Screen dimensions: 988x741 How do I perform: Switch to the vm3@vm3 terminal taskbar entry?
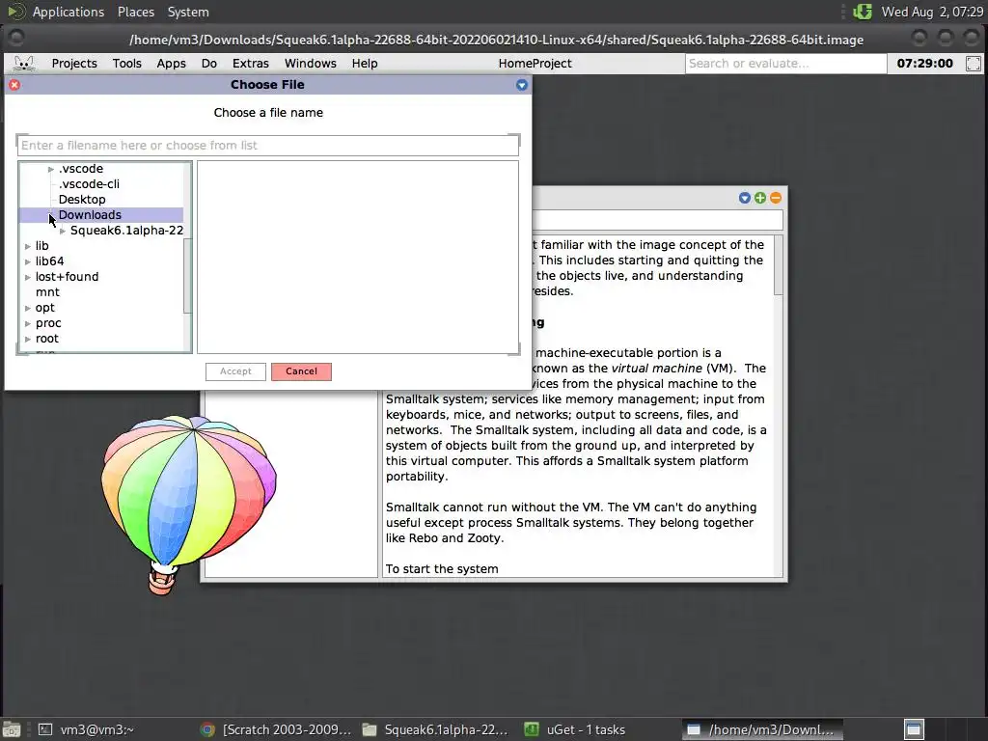pyautogui.click(x=86, y=729)
